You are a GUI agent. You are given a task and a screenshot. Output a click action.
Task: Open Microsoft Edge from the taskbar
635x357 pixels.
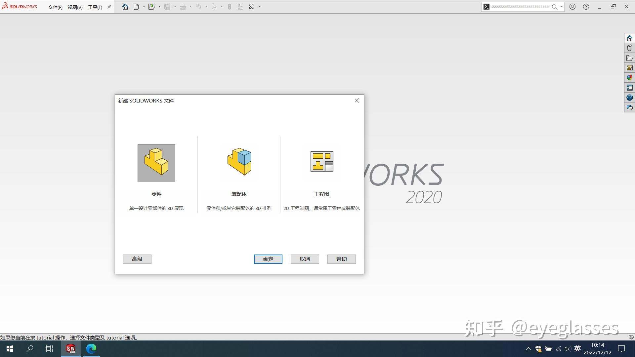(x=91, y=348)
